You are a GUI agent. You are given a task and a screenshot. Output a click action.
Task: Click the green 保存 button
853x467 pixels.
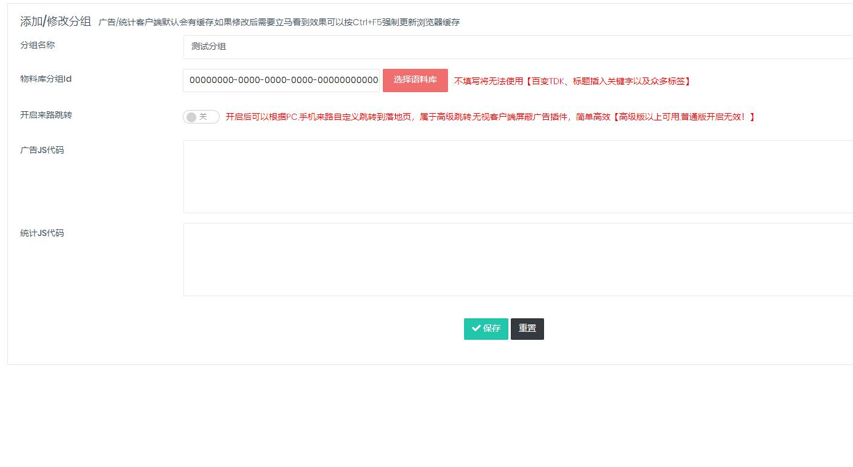coord(486,329)
